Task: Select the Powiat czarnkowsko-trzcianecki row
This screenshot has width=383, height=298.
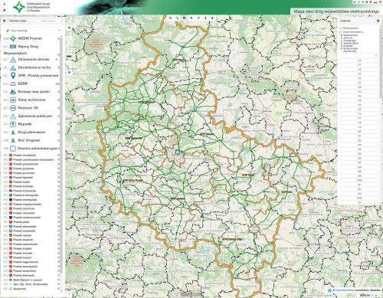Action: (x=31, y=159)
